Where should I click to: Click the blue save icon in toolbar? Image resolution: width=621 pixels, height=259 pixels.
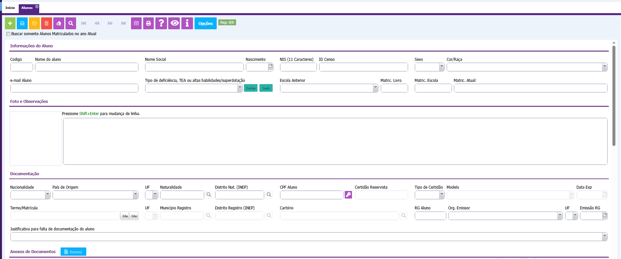(22, 23)
